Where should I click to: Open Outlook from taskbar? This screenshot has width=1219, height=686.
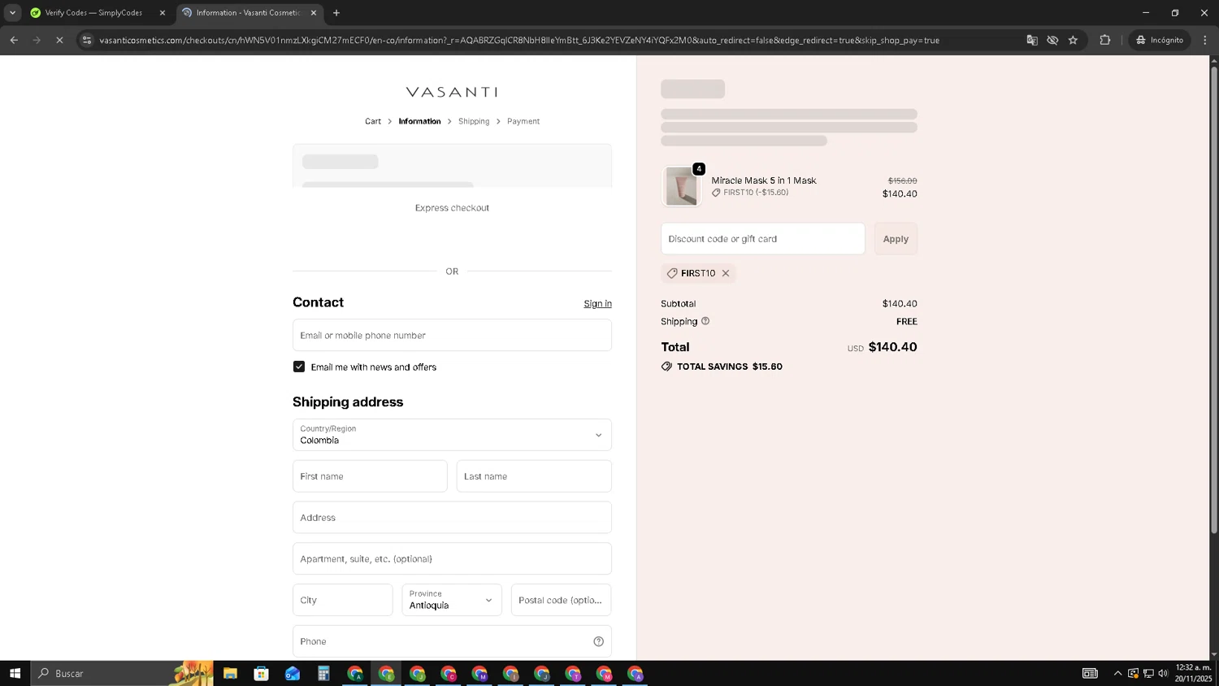coord(293,673)
